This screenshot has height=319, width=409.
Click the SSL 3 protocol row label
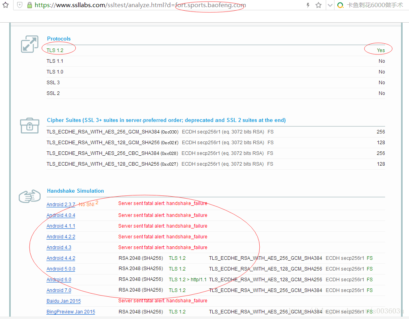53,83
